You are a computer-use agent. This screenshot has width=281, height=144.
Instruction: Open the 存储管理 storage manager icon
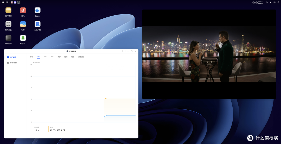(x=8, y=38)
